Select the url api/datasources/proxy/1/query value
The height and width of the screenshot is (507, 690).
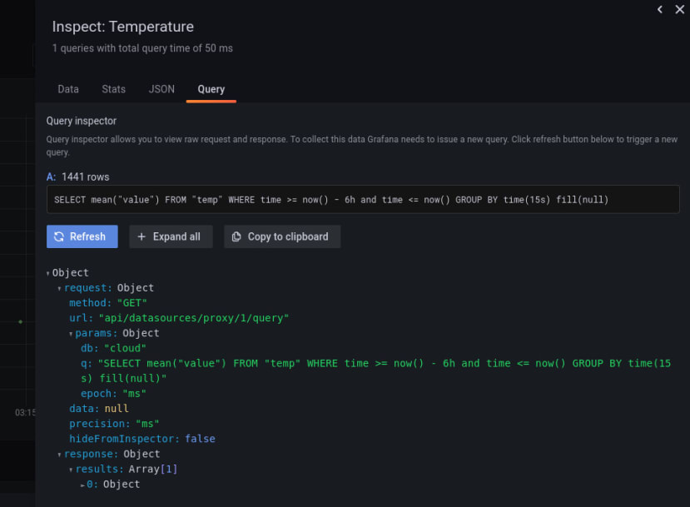194,318
